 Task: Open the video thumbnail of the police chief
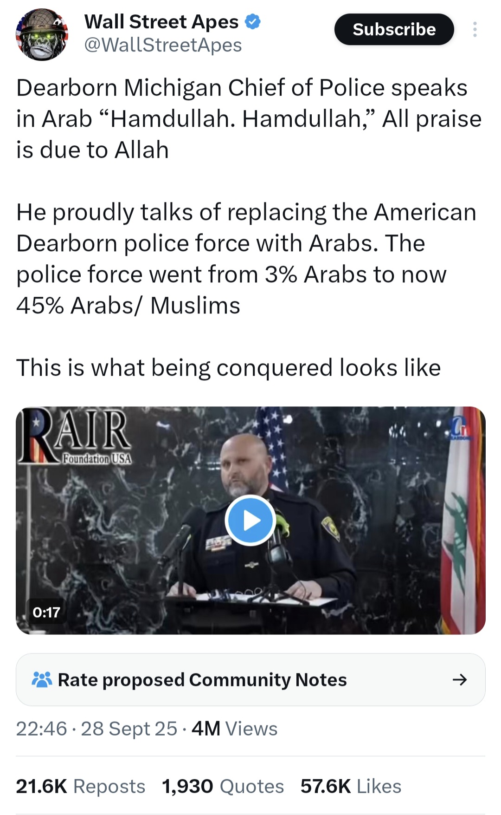(250, 520)
